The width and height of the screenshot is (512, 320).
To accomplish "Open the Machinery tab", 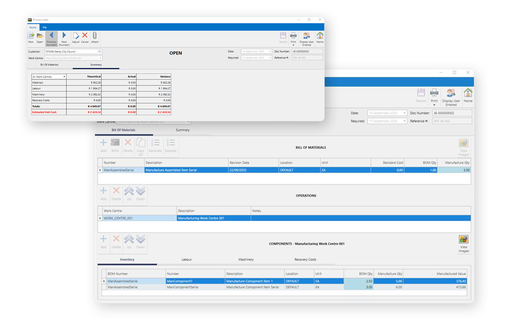I will pyautogui.click(x=246, y=260).
